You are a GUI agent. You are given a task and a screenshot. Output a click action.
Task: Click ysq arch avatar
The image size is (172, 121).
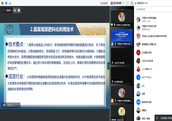138,86
